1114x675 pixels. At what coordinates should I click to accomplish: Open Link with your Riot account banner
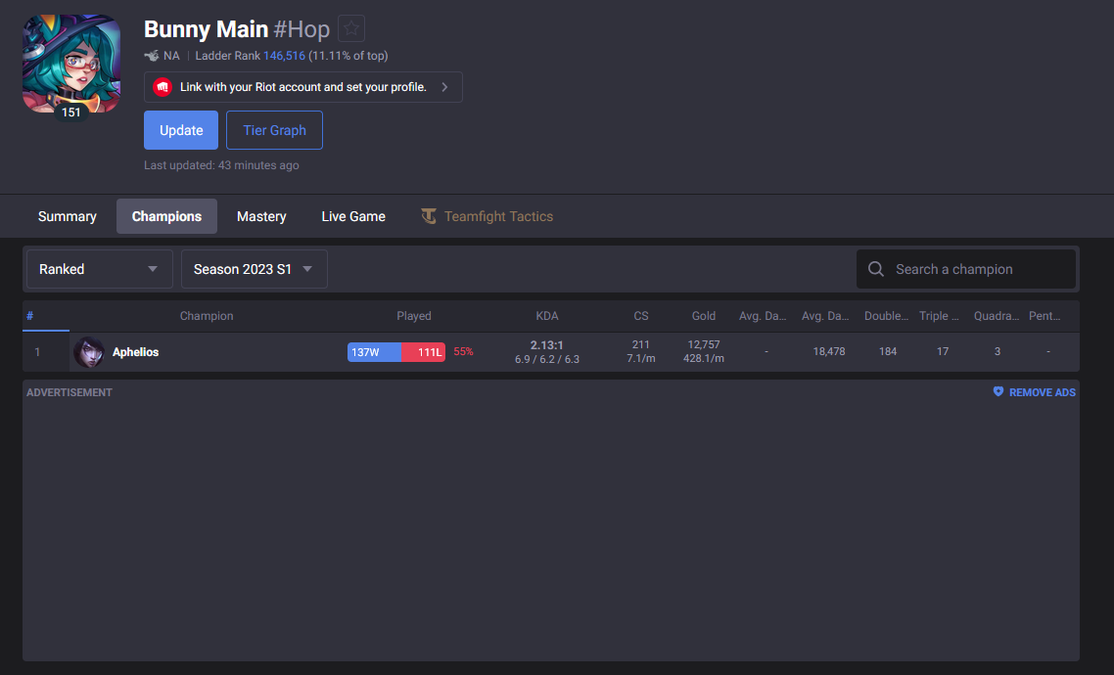click(x=303, y=87)
